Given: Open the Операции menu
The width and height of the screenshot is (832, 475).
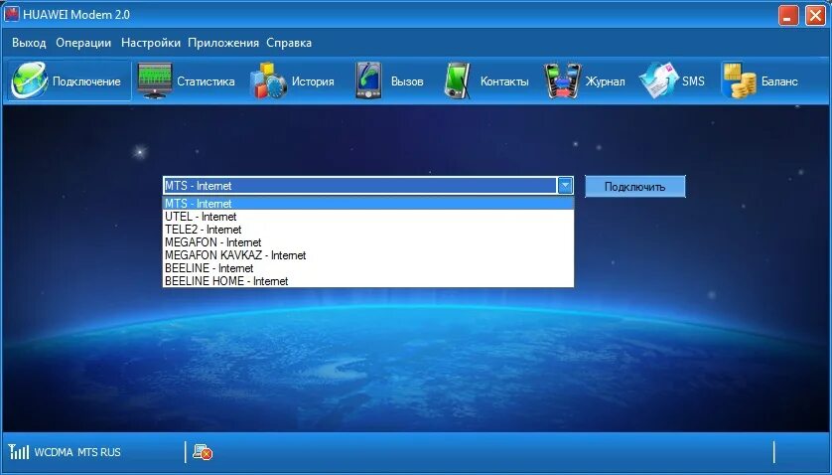Looking at the screenshot, I should point(83,43).
